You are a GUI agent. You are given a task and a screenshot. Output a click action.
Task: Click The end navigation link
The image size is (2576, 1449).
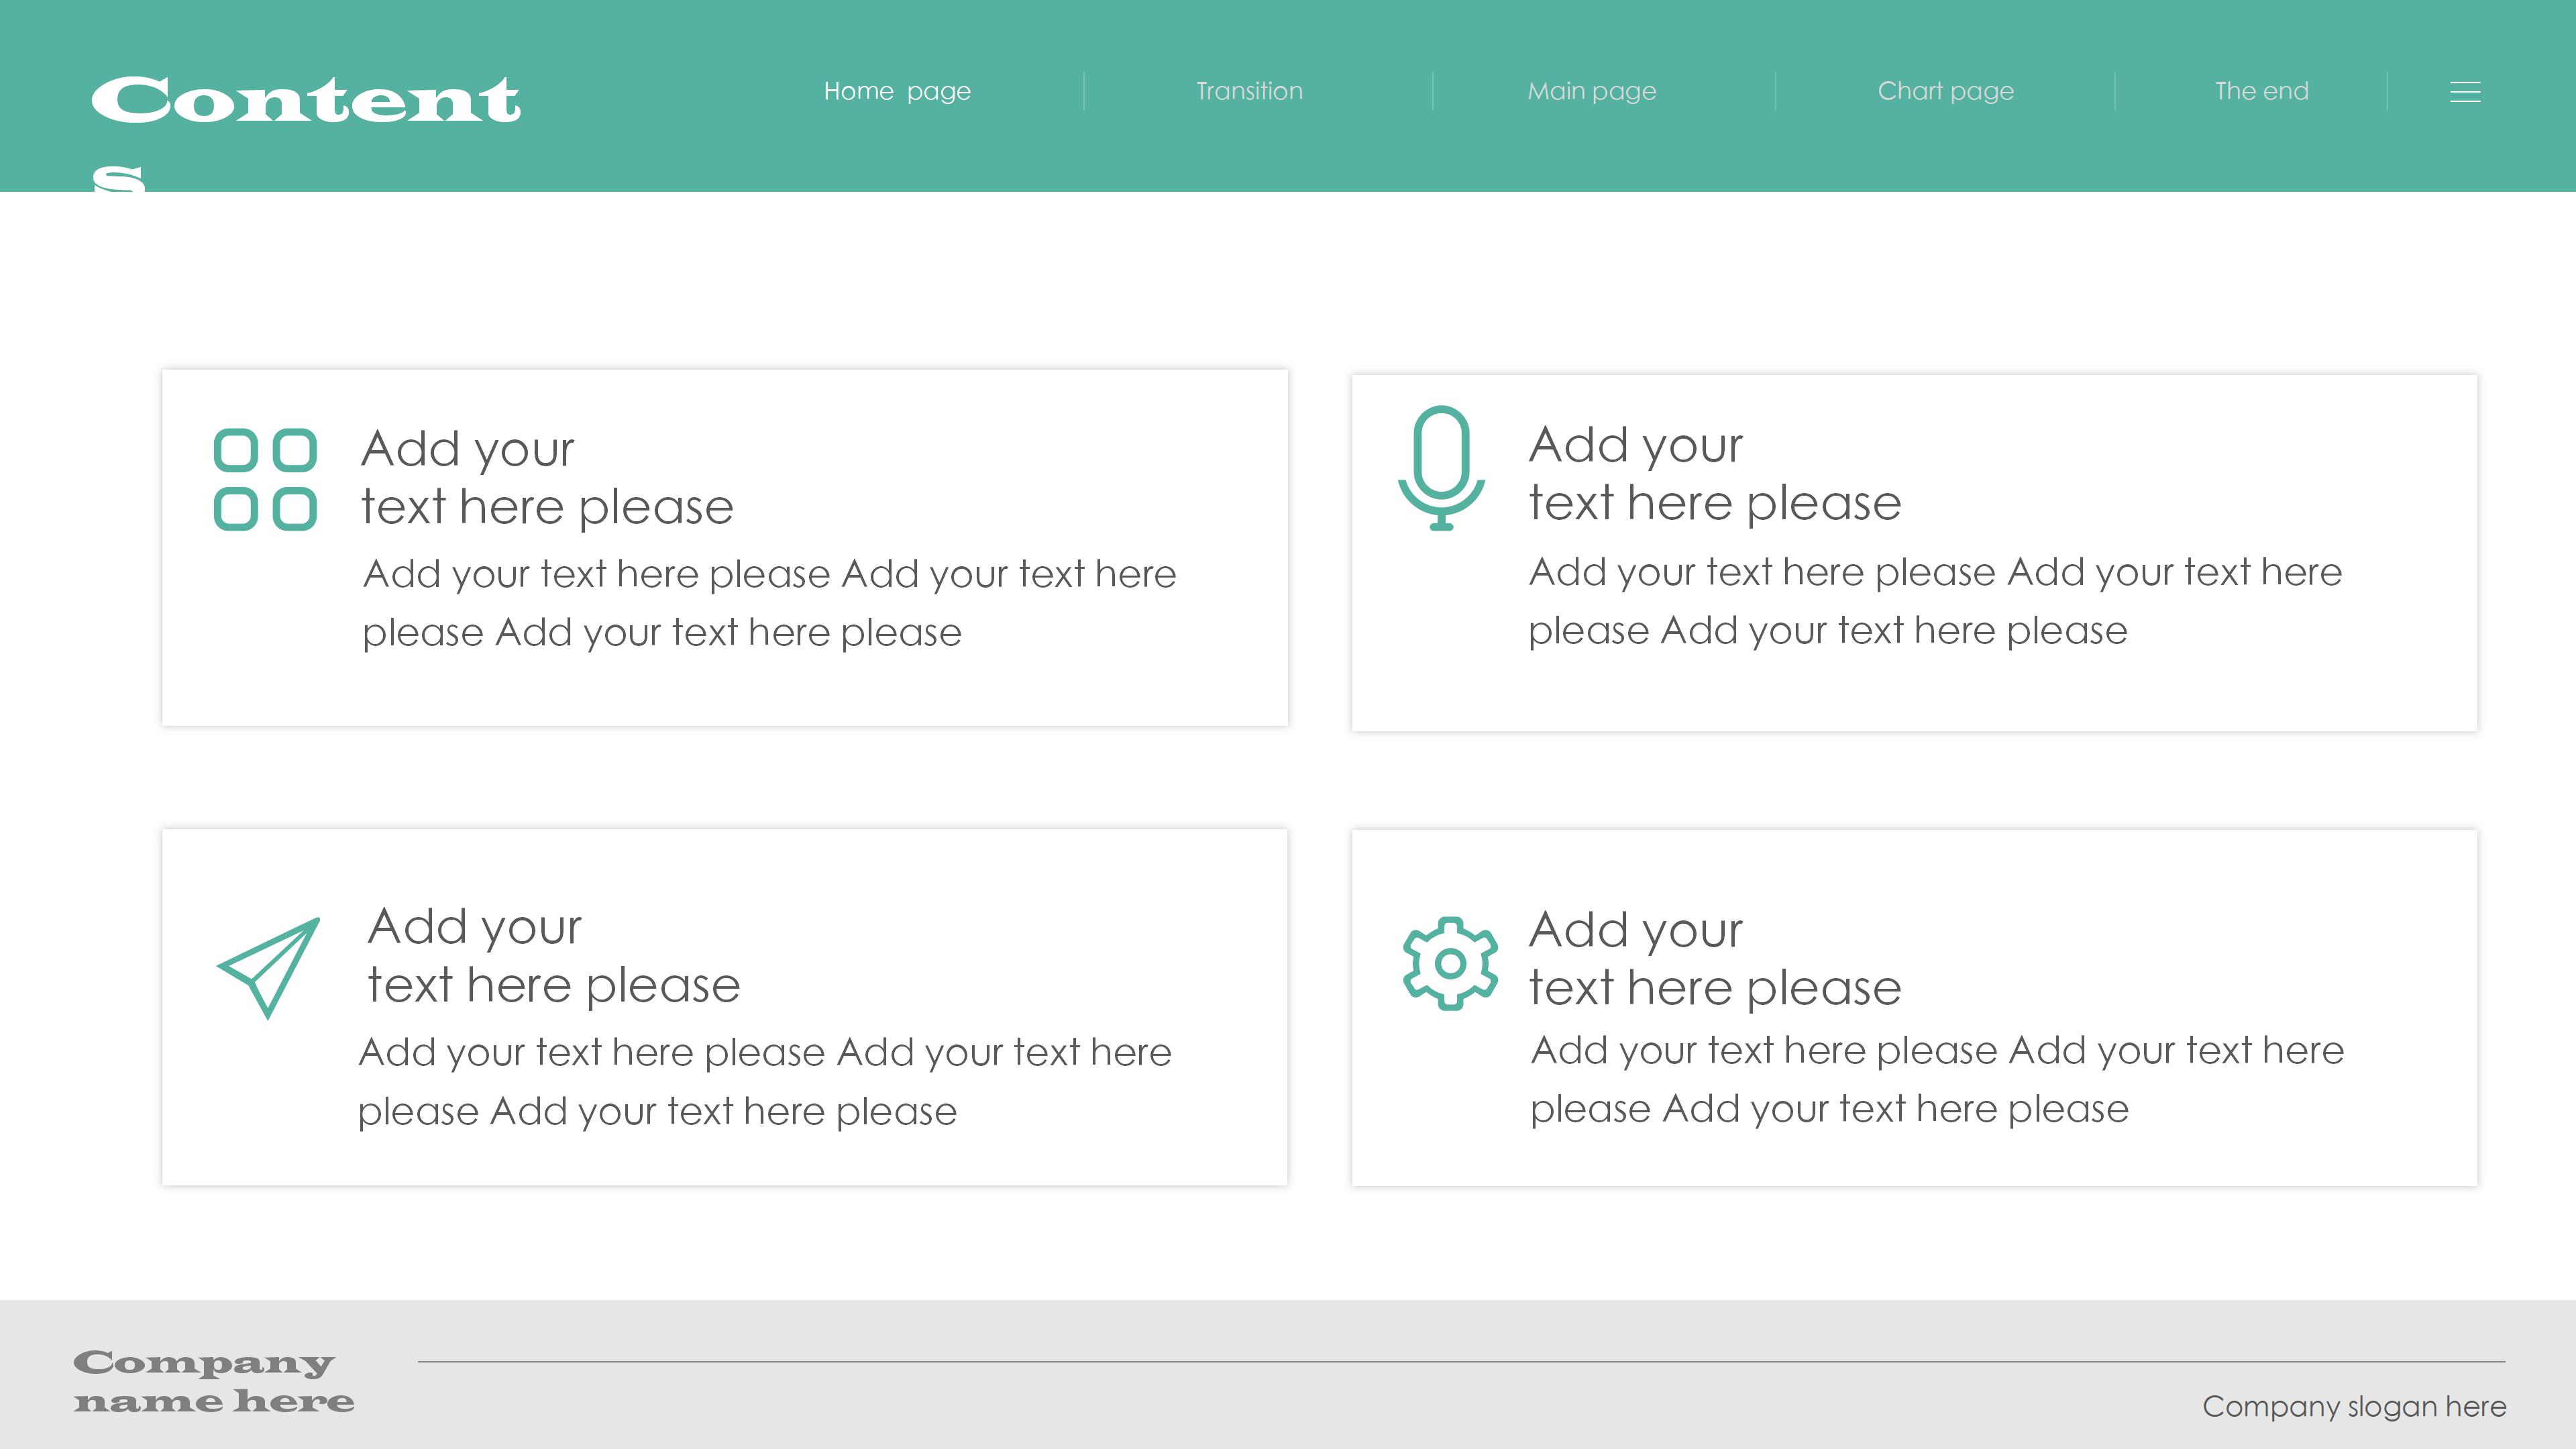2261,91
